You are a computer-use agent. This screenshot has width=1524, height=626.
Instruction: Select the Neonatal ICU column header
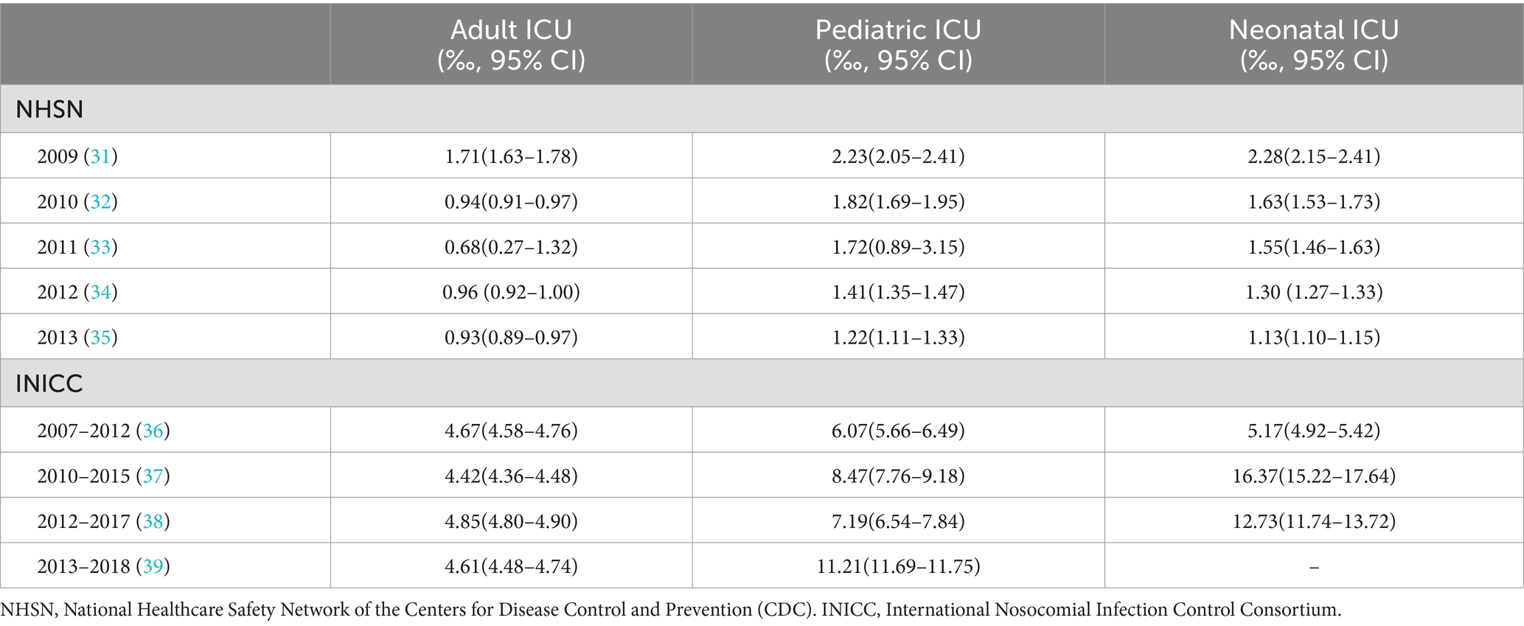point(1314,44)
